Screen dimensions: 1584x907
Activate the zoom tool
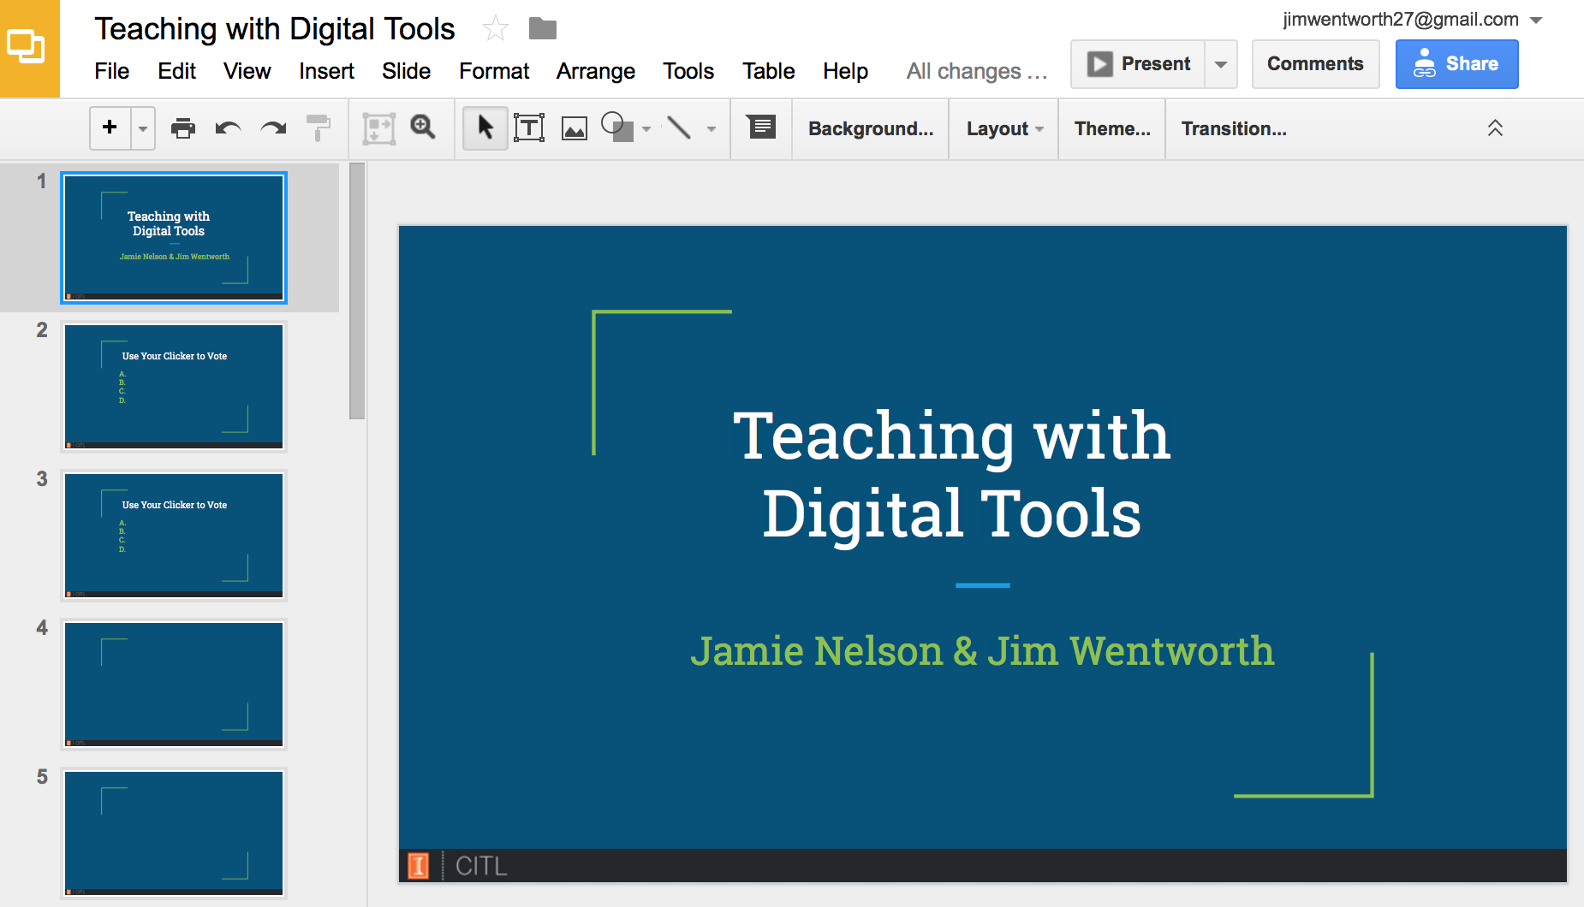click(423, 128)
